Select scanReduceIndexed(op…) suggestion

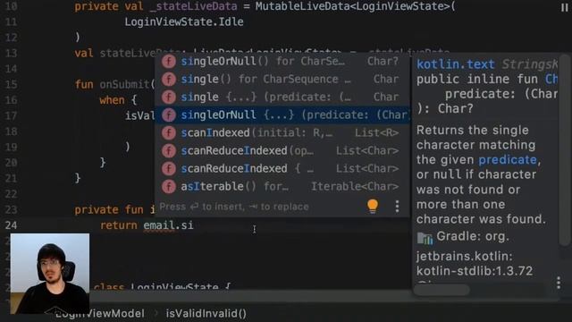[282, 151]
